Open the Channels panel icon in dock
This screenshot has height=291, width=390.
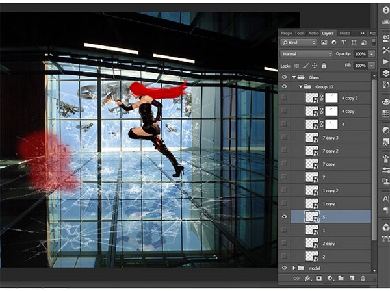click(385, 227)
